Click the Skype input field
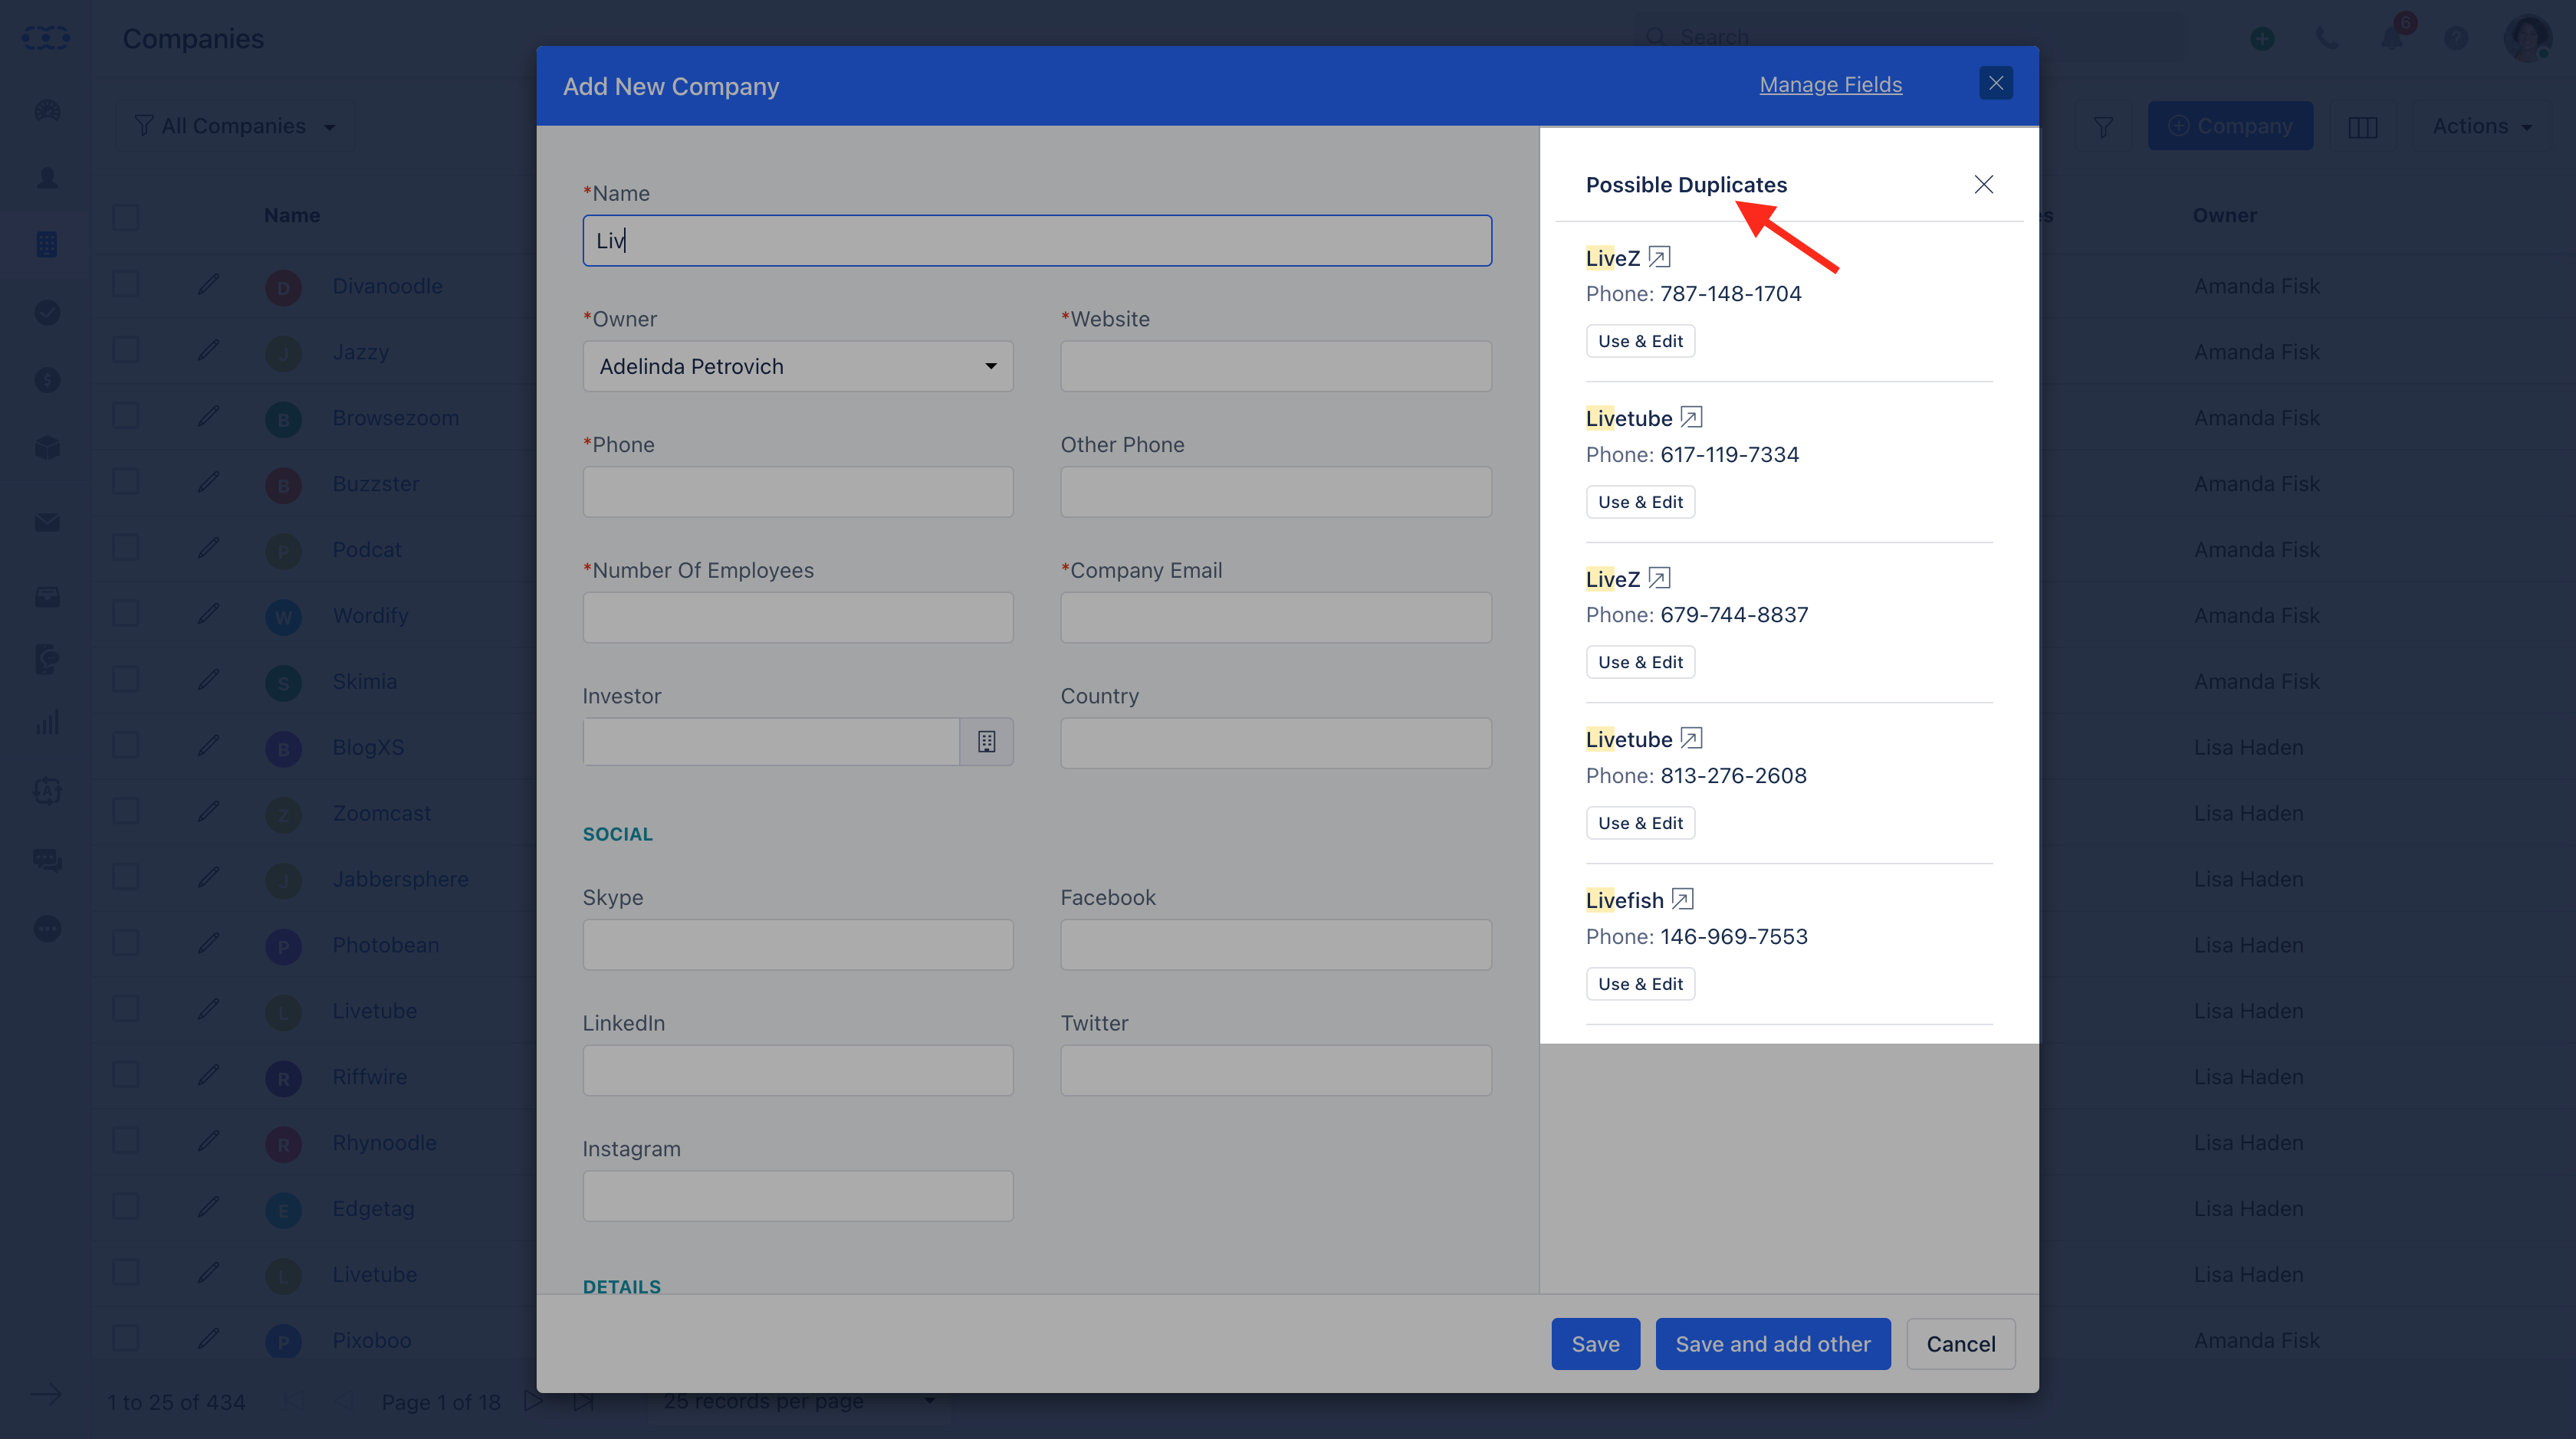2576x1439 pixels. 798,944
